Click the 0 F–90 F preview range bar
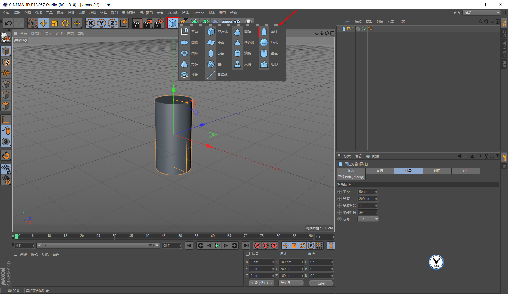The image size is (508, 294). tap(98, 246)
